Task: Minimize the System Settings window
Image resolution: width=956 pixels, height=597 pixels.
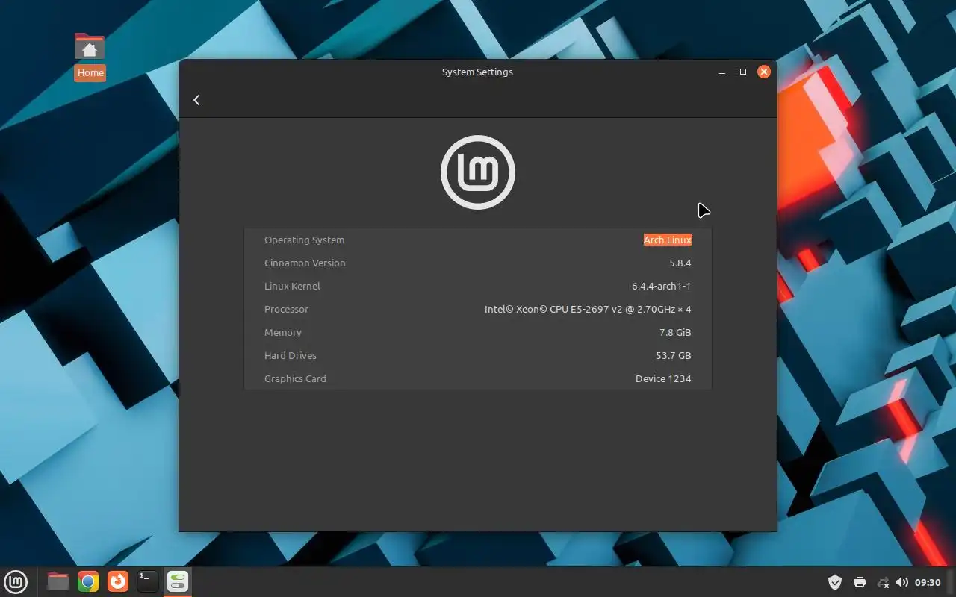Action: tap(722, 72)
